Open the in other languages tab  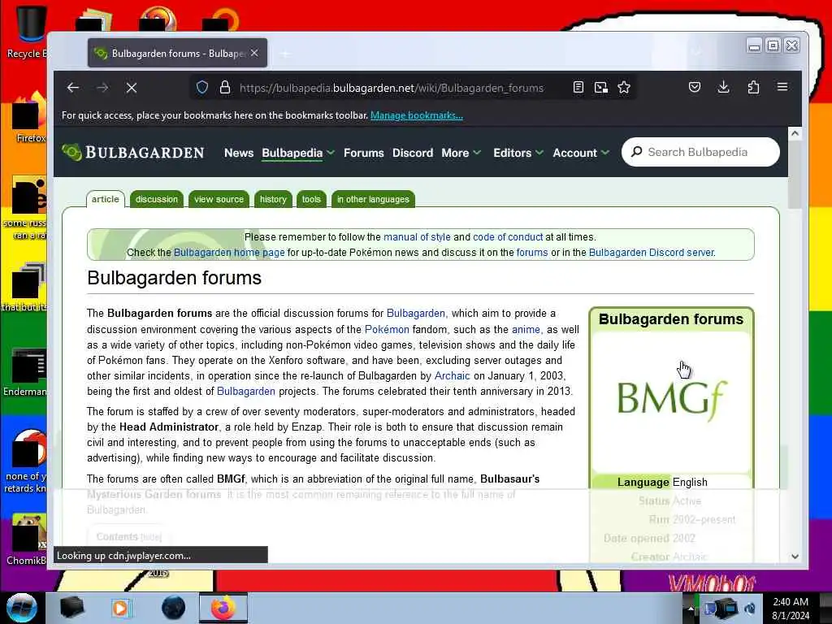373,199
